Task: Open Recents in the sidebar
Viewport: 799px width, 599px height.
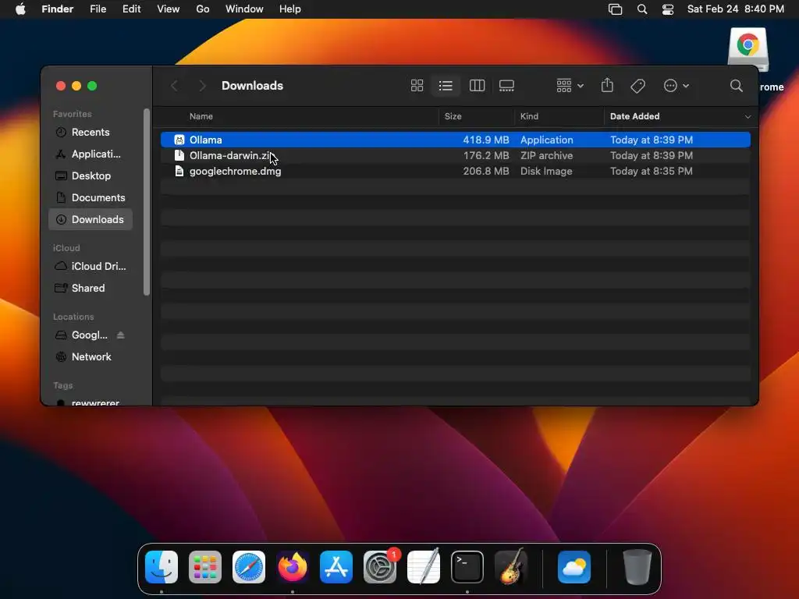Action: click(91, 133)
